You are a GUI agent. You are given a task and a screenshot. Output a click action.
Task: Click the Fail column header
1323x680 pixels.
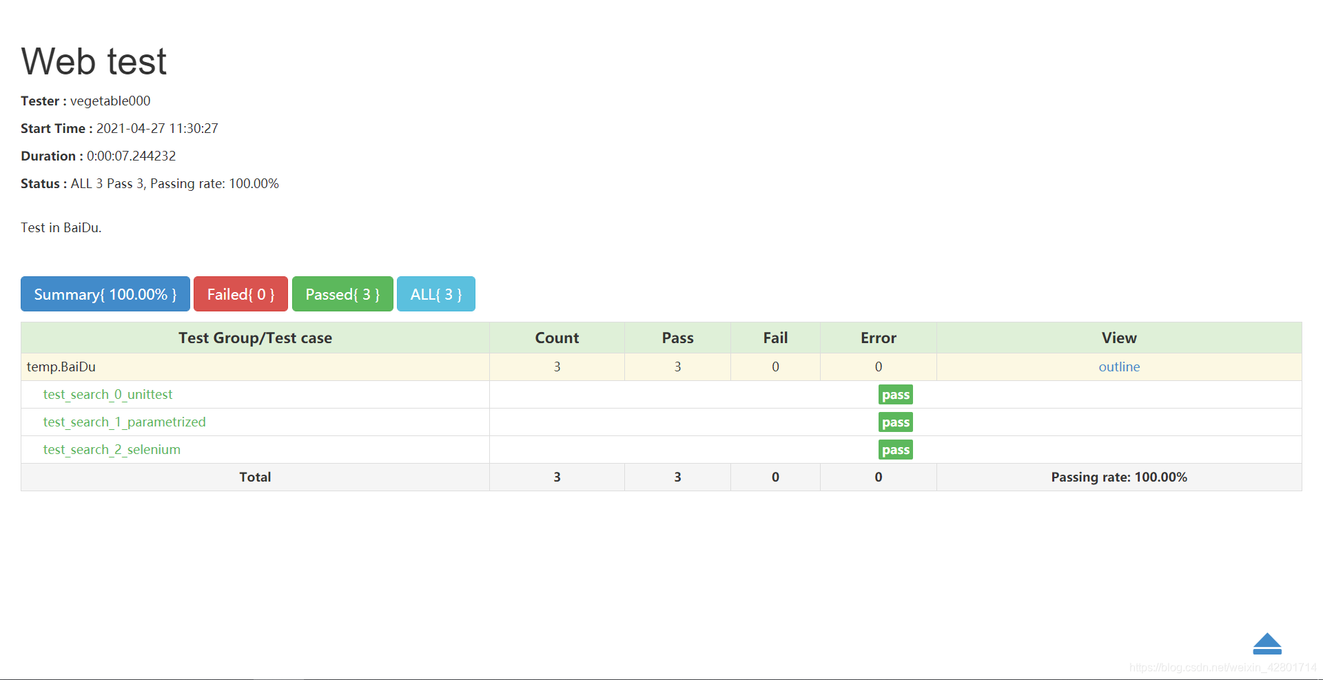pyautogui.click(x=775, y=338)
